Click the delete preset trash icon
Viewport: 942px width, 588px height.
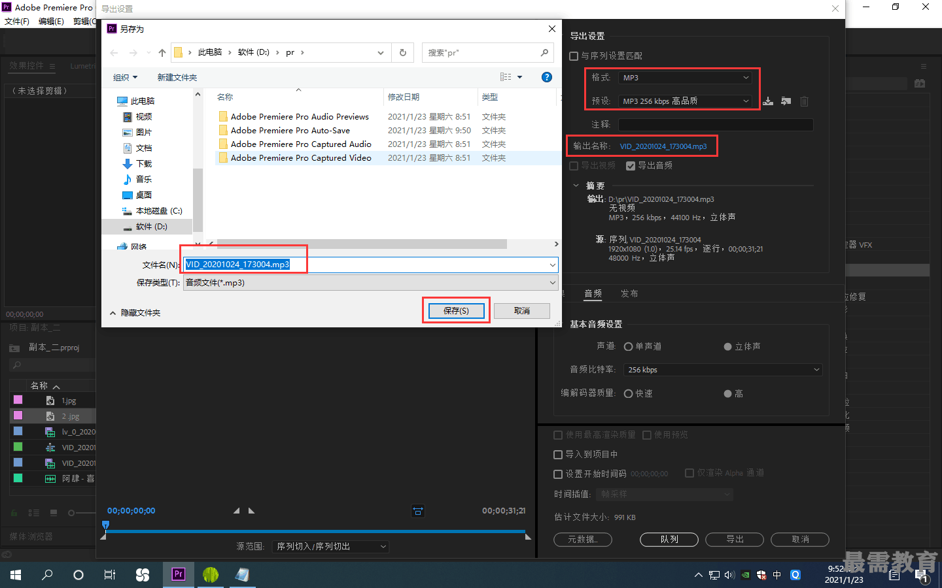[x=804, y=101]
